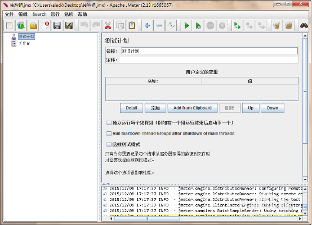Open the 帮助 menu

[82, 14]
